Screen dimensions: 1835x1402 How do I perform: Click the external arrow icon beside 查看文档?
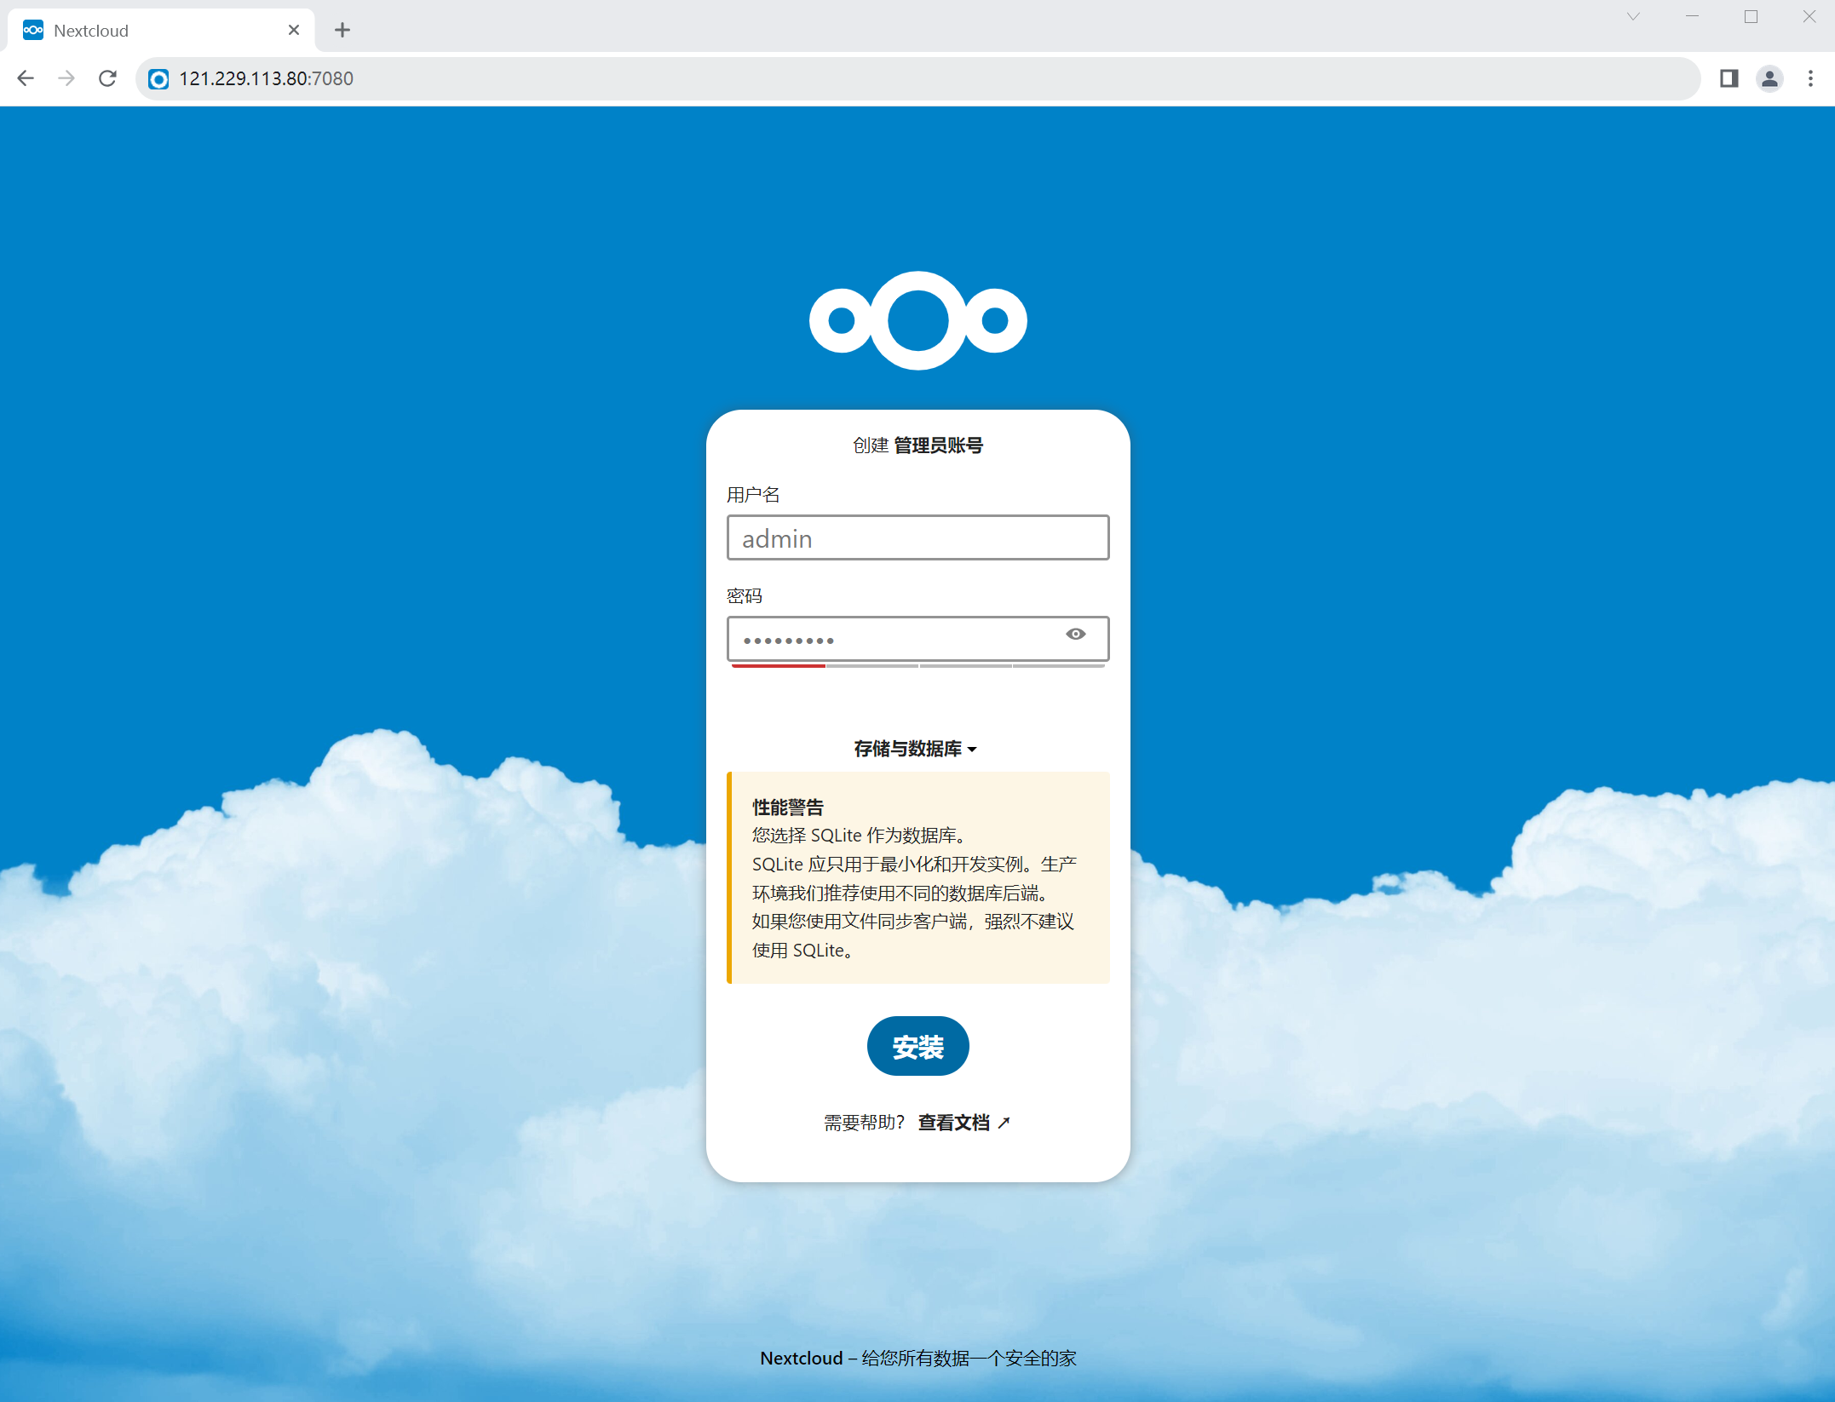[1004, 1123]
